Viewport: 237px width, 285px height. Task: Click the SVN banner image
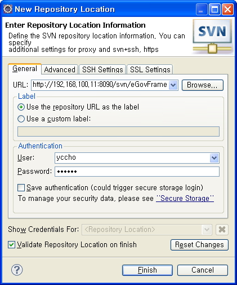coord(212,37)
